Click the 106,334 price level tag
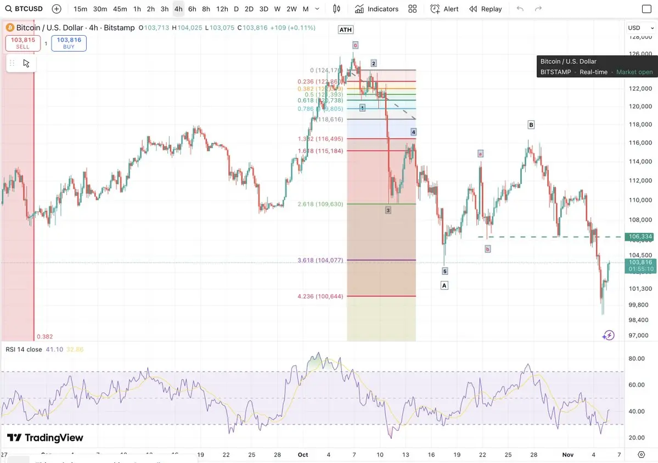This screenshot has height=463, width=658. point(640,237)
